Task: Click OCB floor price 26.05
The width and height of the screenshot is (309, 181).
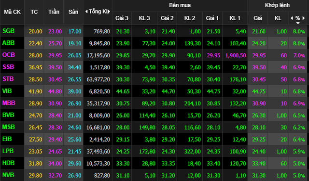Action: [75, 55]
